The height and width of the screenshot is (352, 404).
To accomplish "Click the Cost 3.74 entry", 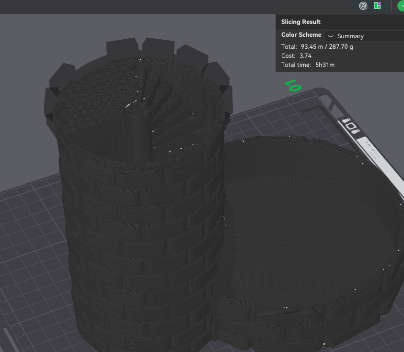I will [x=296, y=56].
